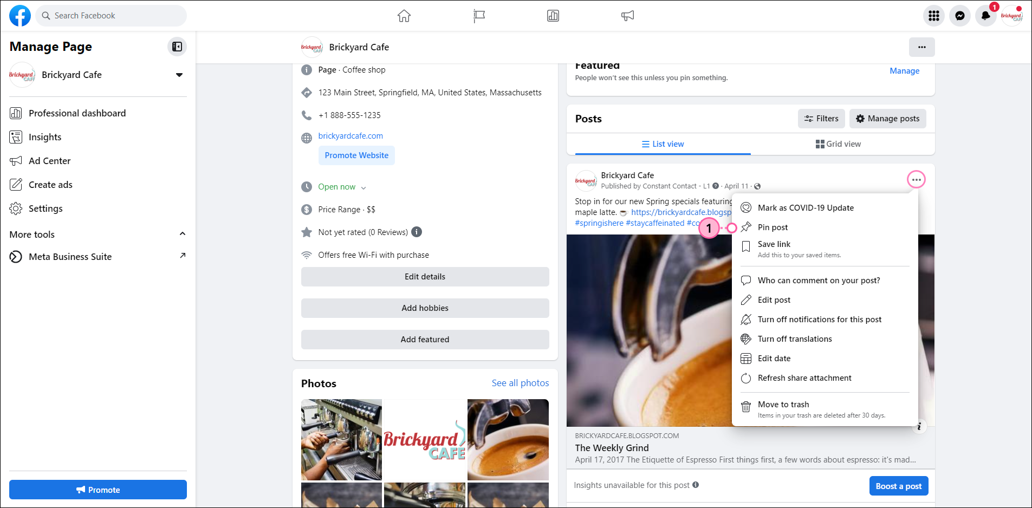
Task: Click the Promote button in sidebar
Action: [x=98, y=490]
